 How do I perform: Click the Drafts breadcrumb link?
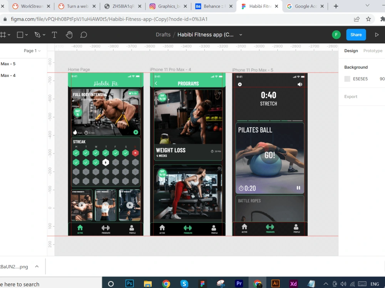tap(163, 35)
